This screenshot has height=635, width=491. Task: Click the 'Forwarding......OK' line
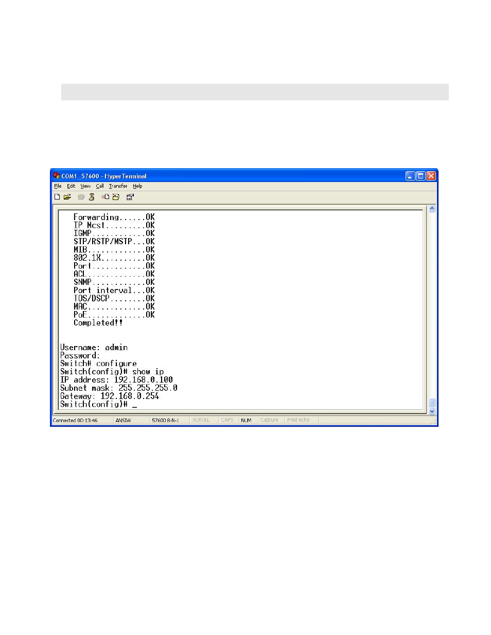[114, 217]
